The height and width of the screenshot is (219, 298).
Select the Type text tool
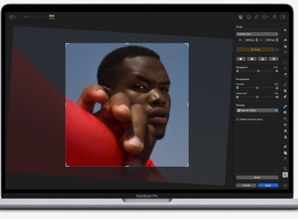click(x=285, y=159)
